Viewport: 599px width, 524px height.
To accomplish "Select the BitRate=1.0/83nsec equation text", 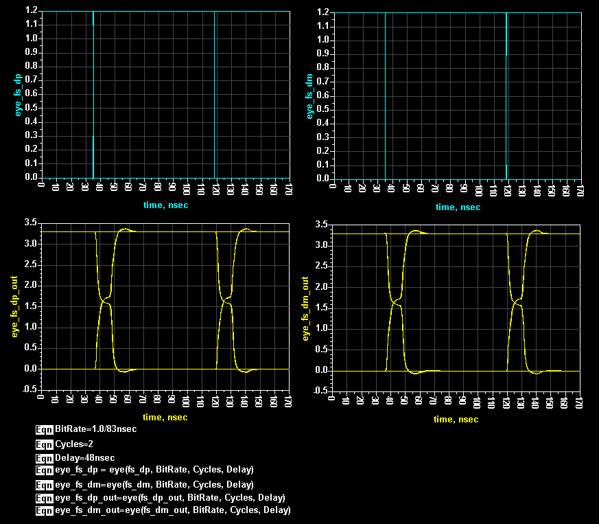I will (x=95, y=429).
